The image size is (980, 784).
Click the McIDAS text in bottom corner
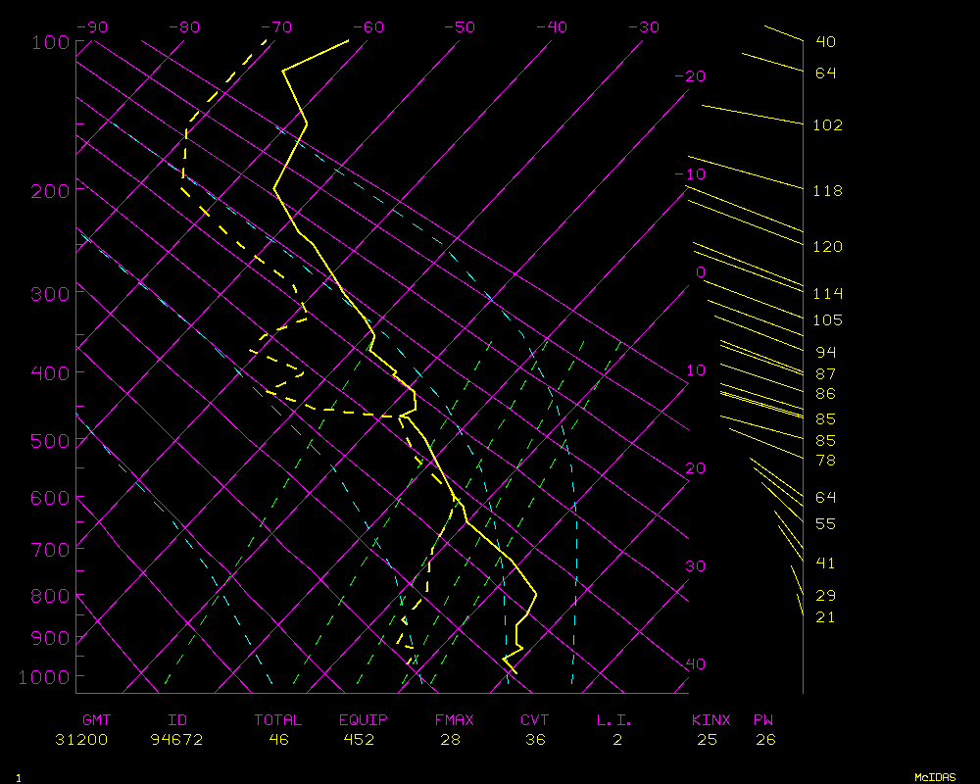[x=934, y=777]
